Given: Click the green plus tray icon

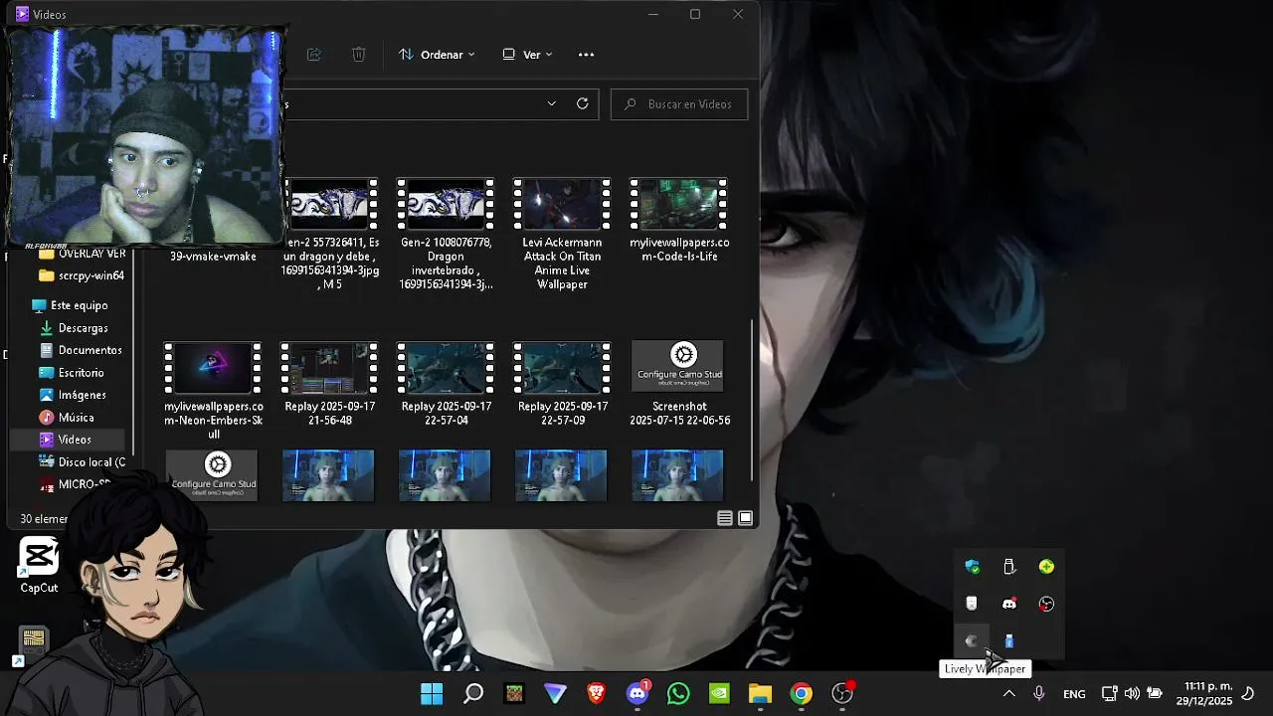Looking at the screenshot, I should coord(1046,567).
